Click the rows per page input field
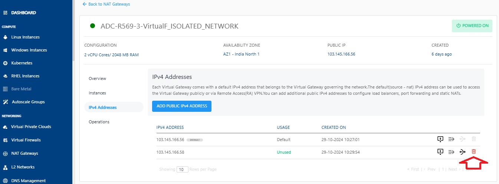The image size is (499, 184). [182, 169]
